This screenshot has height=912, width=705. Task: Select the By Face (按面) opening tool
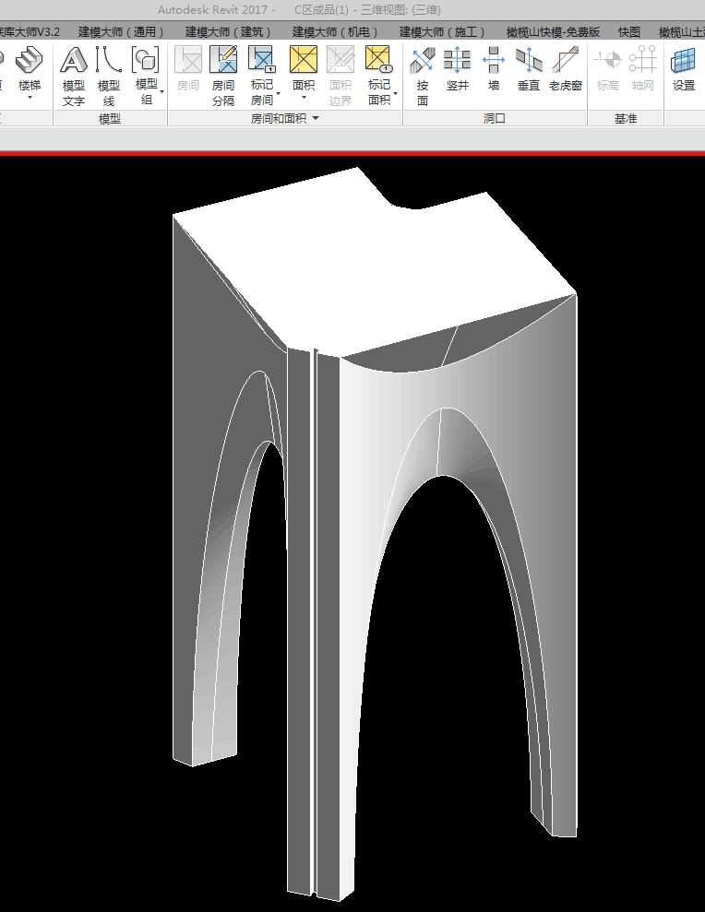[423, 74]
